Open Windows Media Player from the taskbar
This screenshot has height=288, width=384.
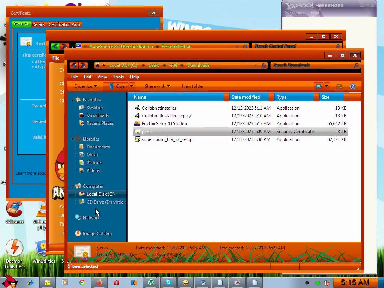65,282
